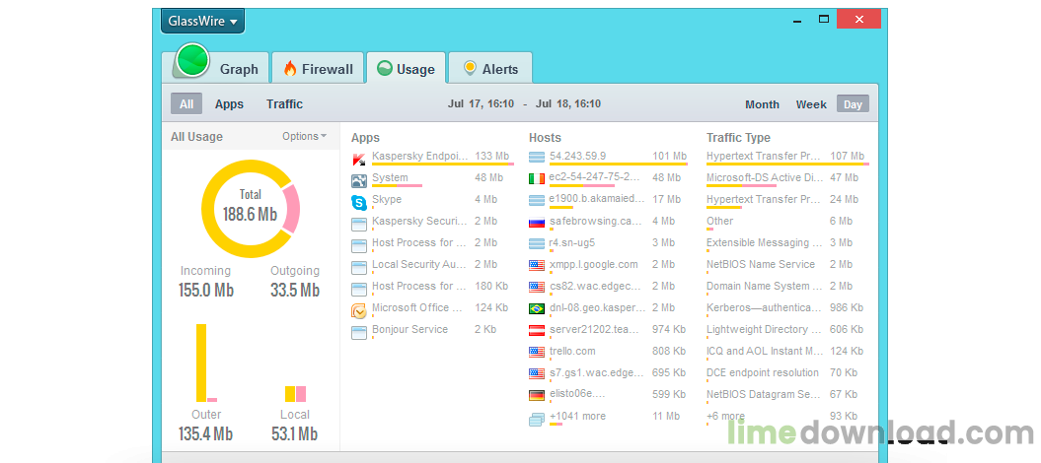Viewport: 1041px width, 463px height.
Task: Expand the Options dropdown
Action: pos(304,136)
